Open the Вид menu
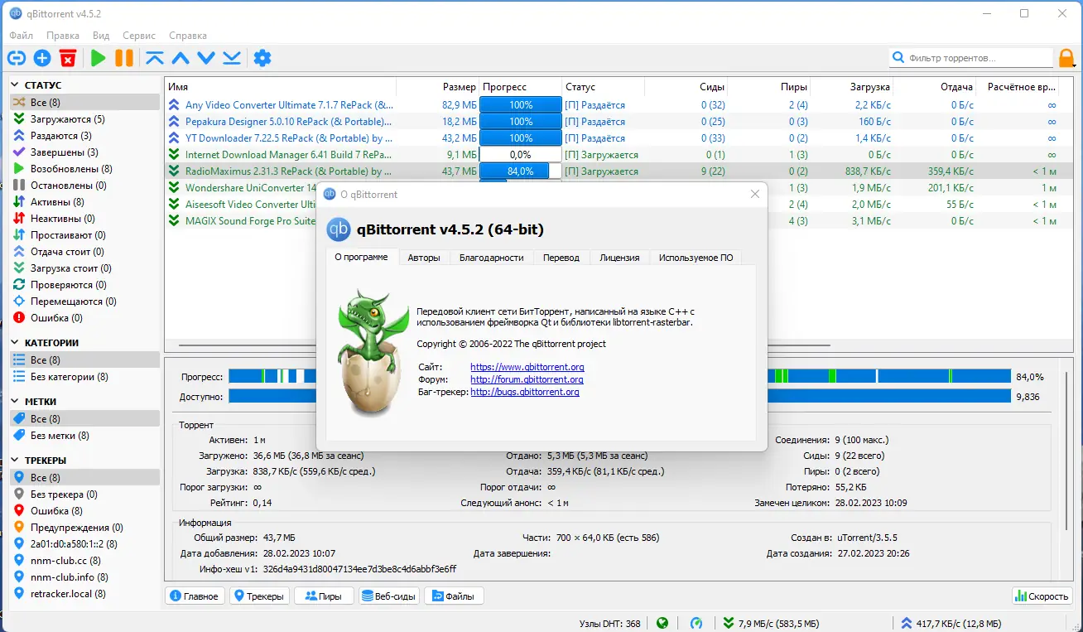Screen dimensions: 1083x632 pos(101,36)
